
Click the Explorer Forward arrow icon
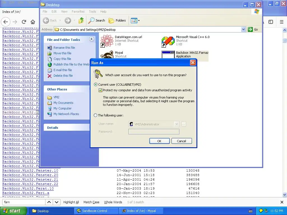coord(68,20)
